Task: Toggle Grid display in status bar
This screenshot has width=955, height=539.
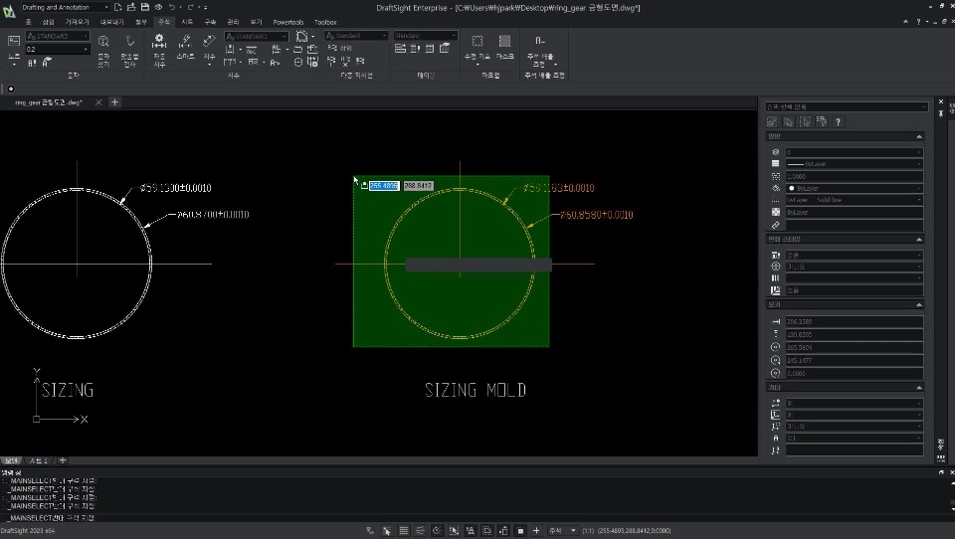Action: point(404,530)
